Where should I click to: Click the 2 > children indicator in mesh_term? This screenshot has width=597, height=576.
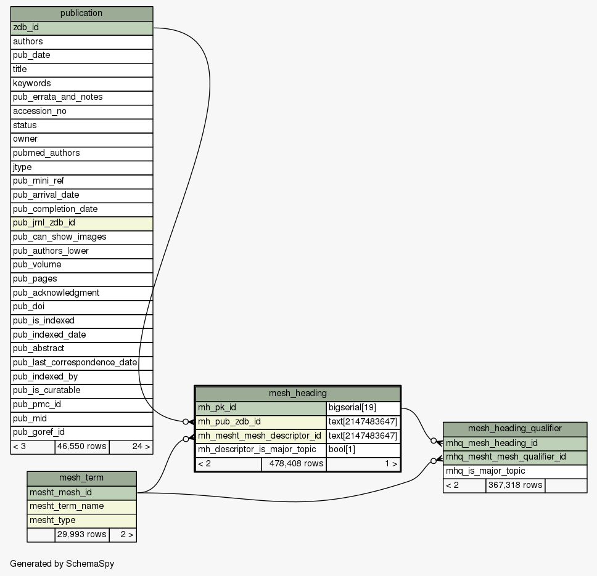click(x=122, y=535)
